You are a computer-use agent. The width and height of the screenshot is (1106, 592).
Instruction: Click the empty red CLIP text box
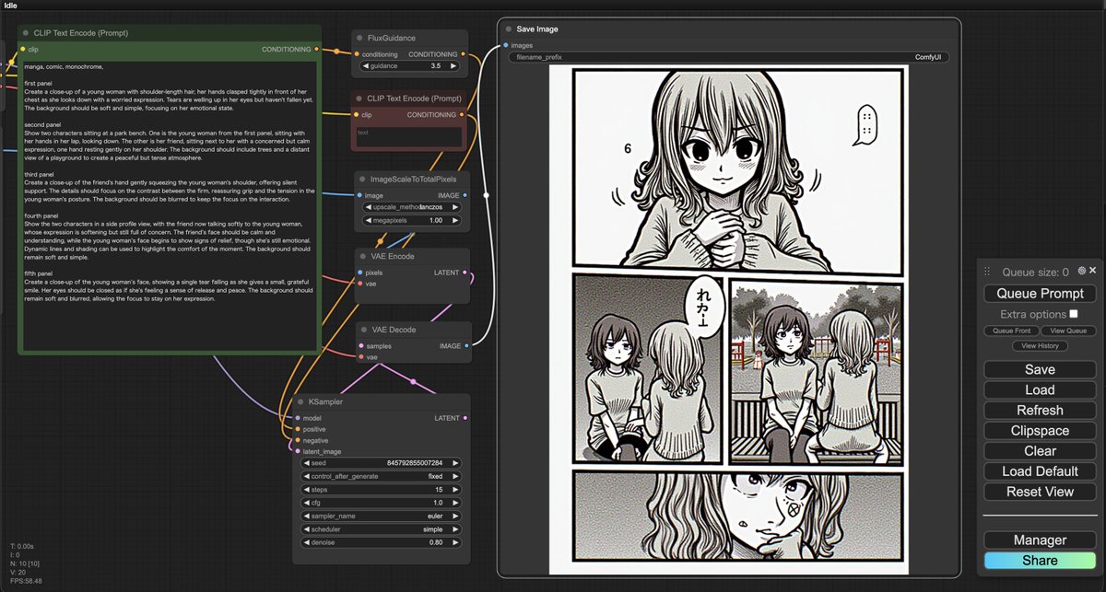click(x=409, y=136)
